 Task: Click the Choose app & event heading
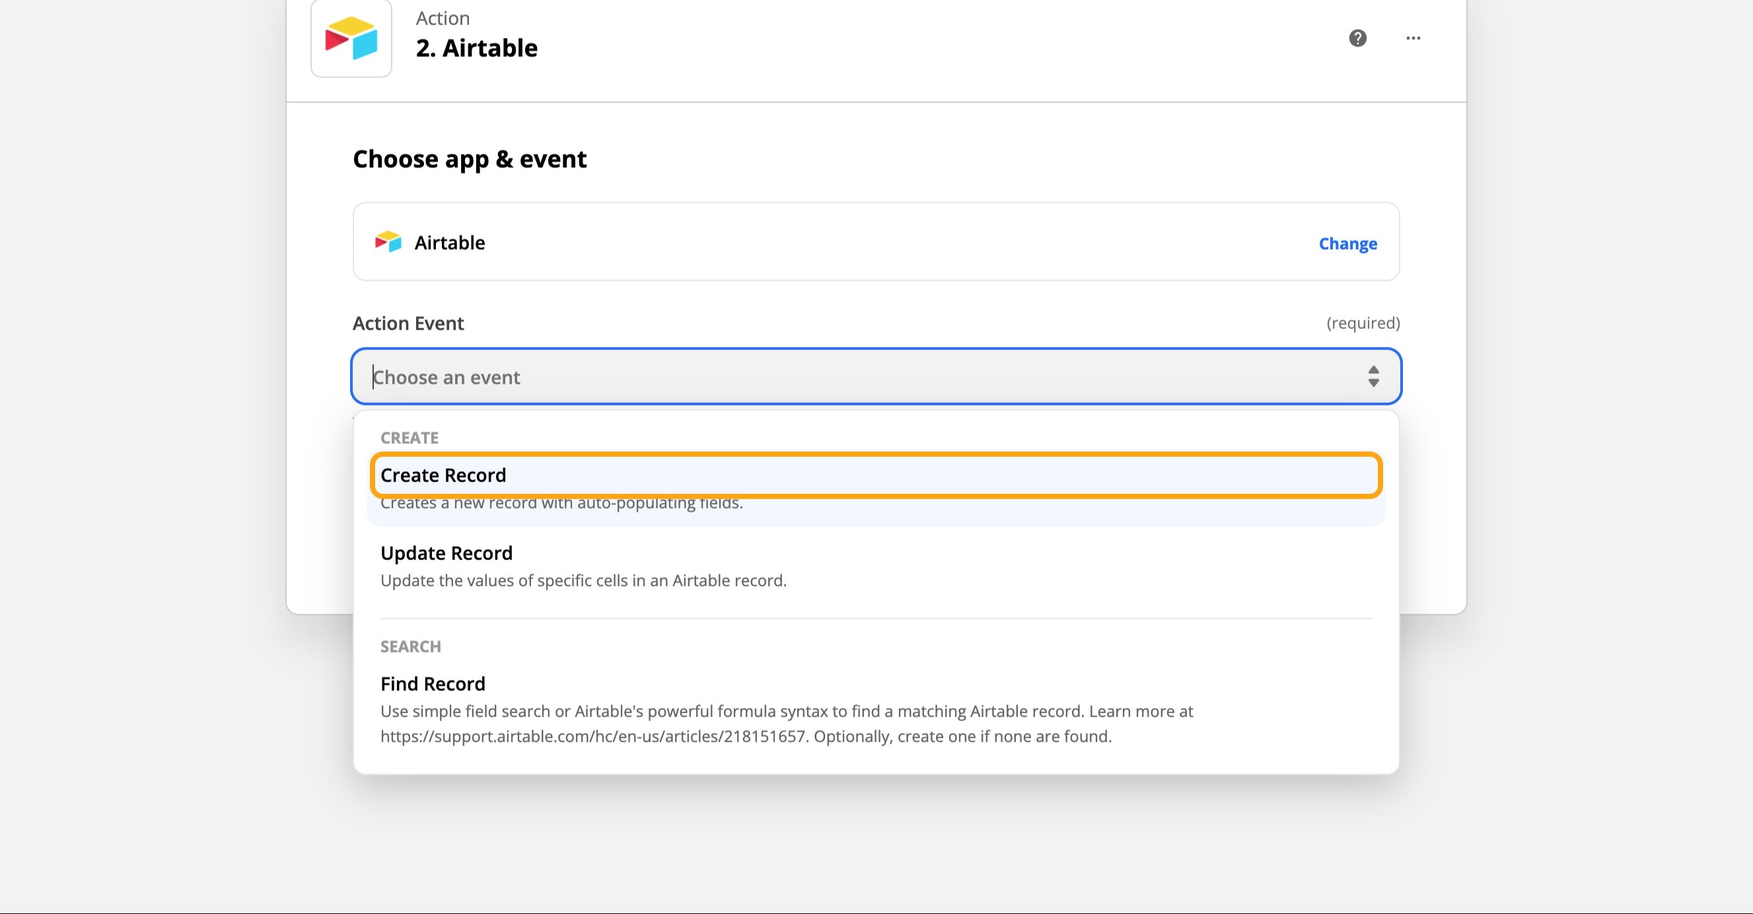tap(470, 159)
